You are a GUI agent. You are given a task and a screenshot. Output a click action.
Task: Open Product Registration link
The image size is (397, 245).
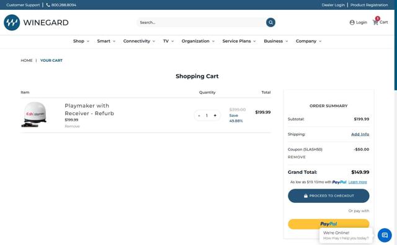(x=369, y=5)
